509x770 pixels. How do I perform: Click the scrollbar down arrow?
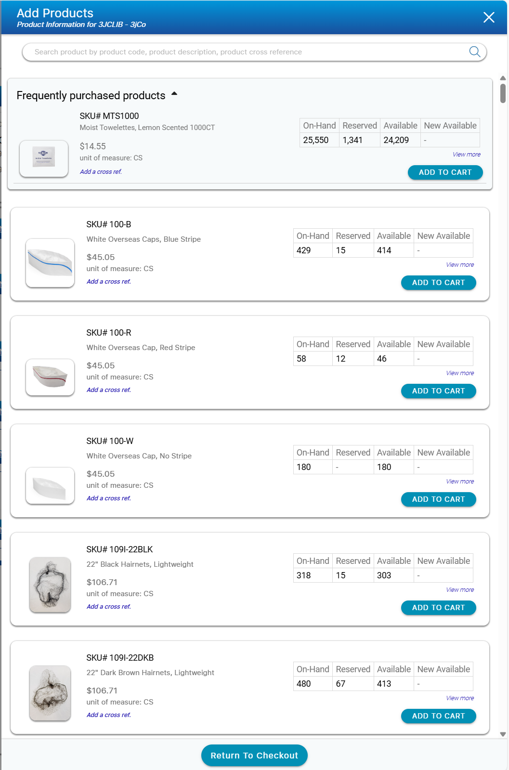pos(503,734)
